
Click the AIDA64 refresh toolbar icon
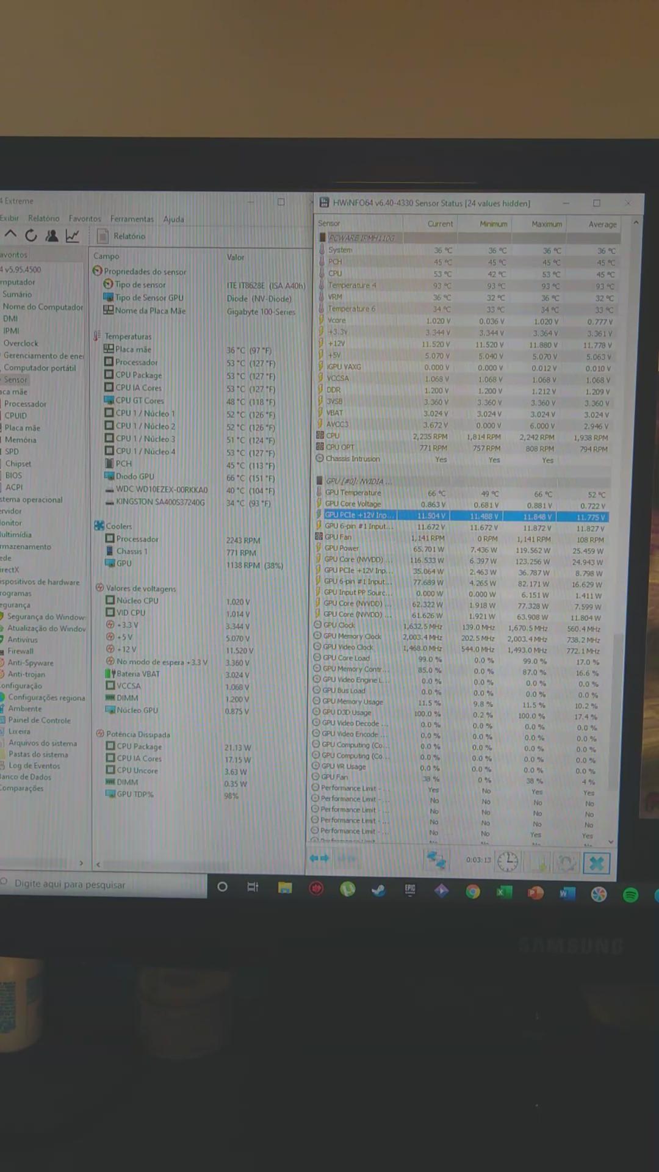(x=31, y=236)
